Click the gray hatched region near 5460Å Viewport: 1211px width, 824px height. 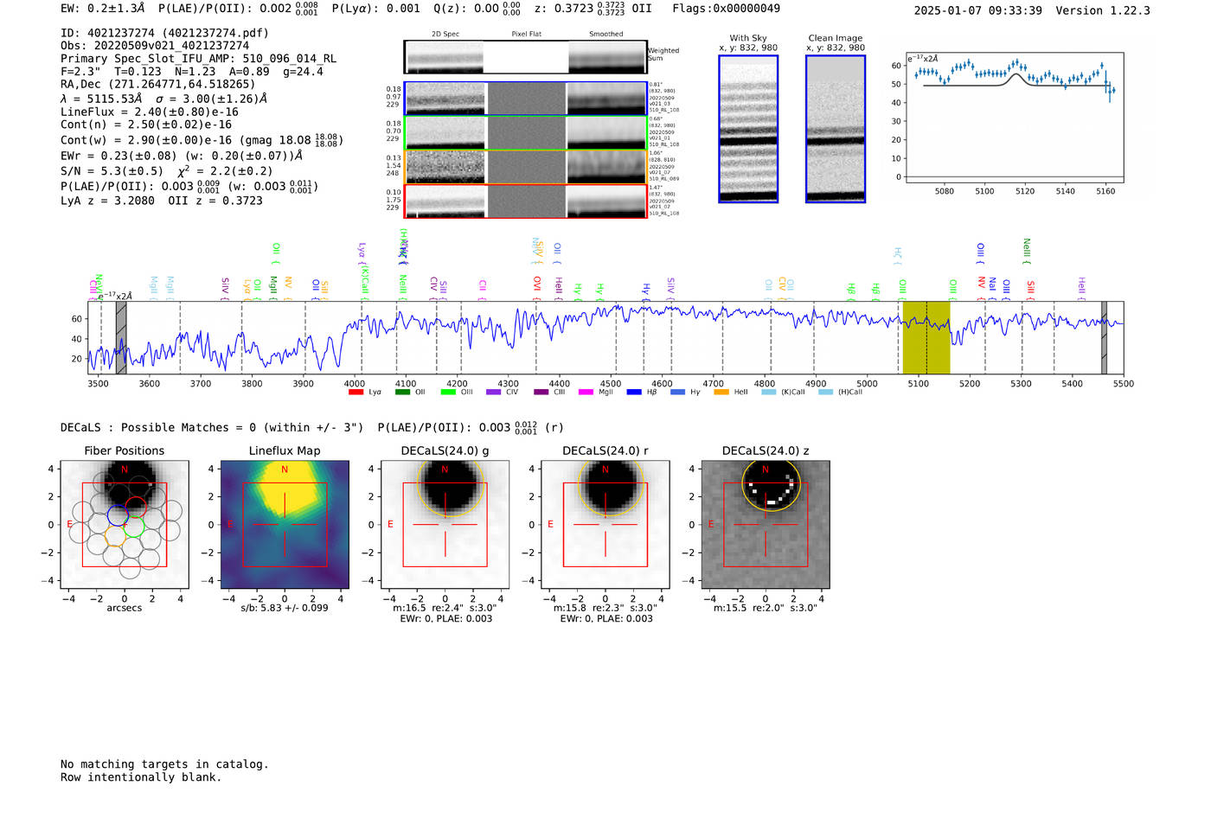1104,337
